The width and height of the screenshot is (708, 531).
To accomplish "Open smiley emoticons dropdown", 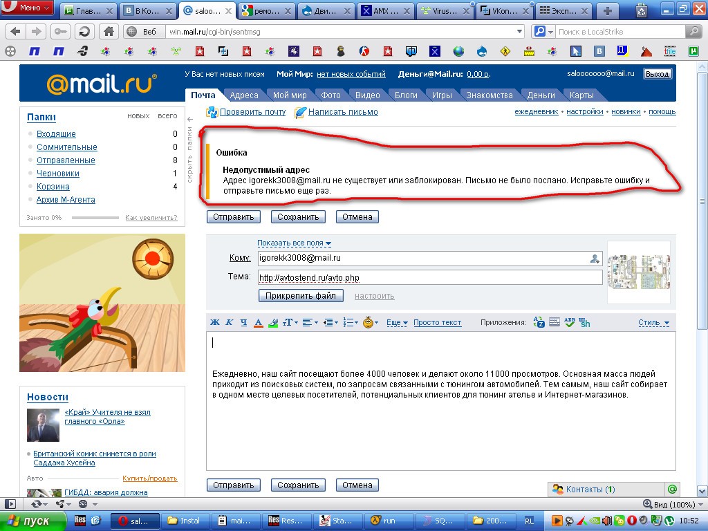I will tap(371, 322).
